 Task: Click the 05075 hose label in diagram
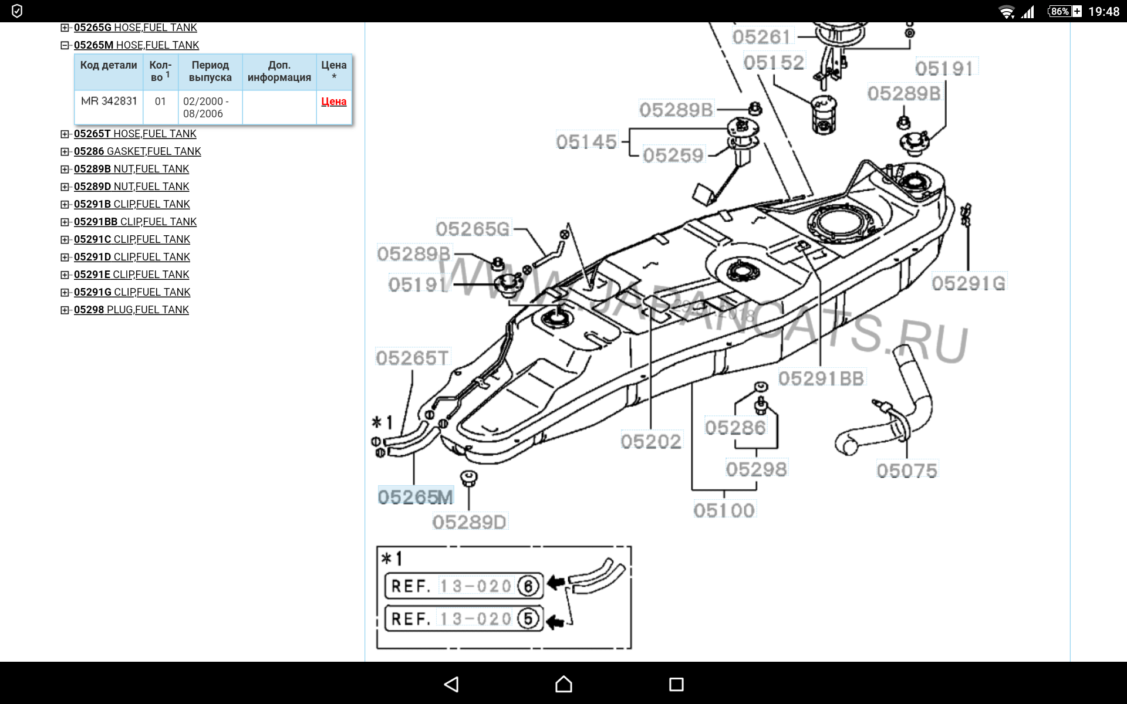[x=907, y=470]
